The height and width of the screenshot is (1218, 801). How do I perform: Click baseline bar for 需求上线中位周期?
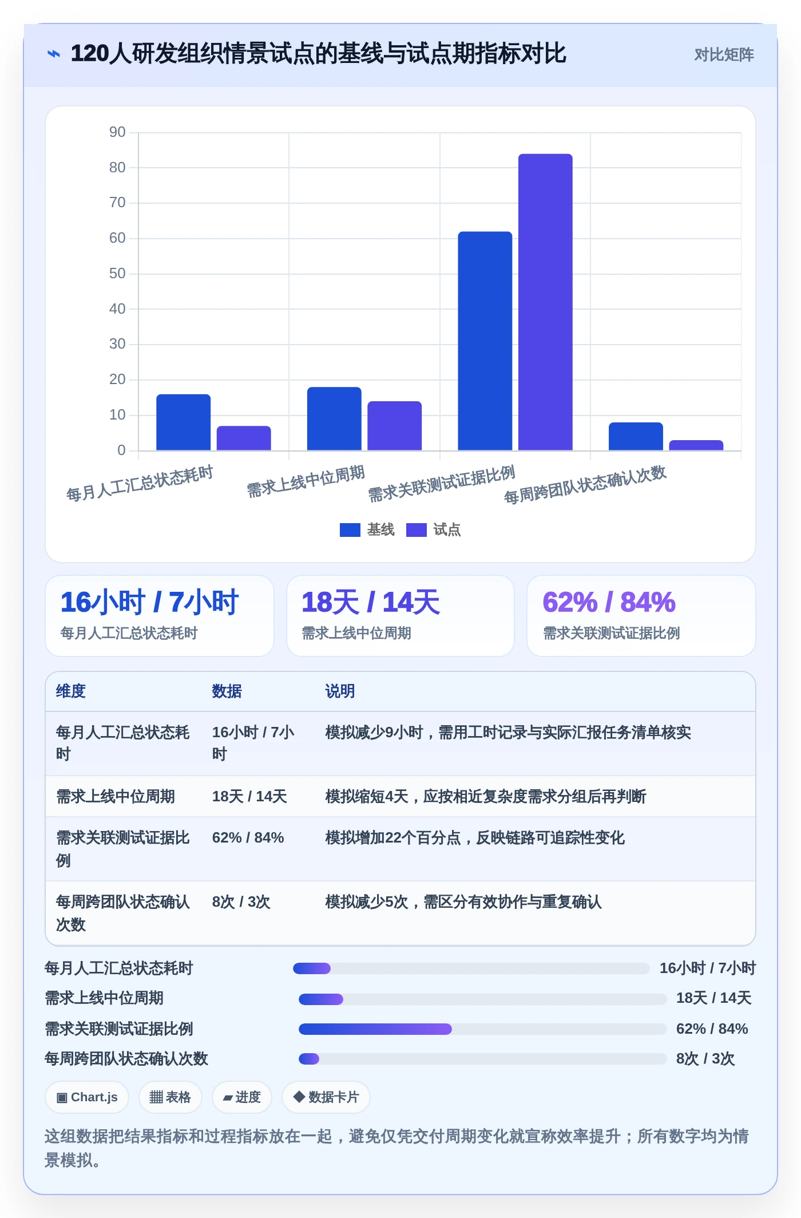334,419
